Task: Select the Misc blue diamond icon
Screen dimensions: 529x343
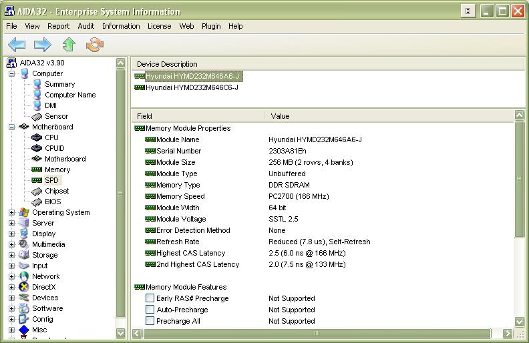Action: tap(24, 330)
